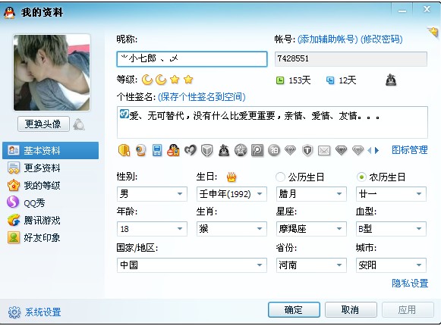Click the penguin with phone icon
The height and width of the screenshot is (326, 441).
(173, 150)
